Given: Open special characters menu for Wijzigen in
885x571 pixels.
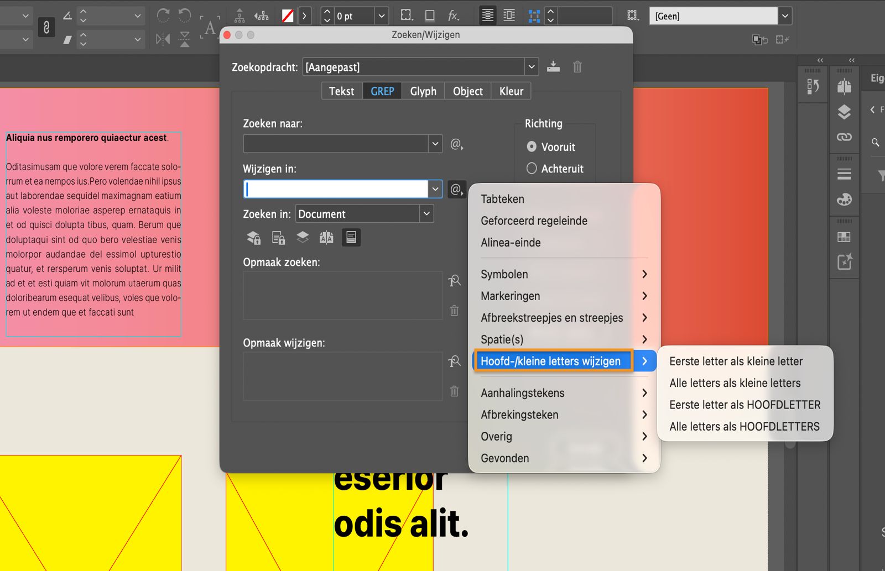Looking at the screenshot, I should [456, 190].
